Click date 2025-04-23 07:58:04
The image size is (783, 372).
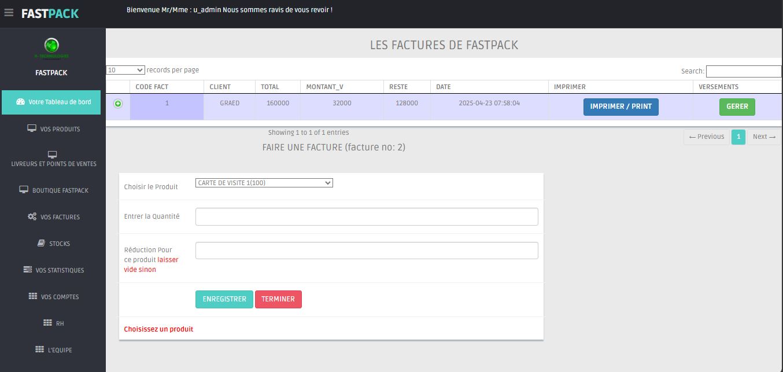pos(489,103)
